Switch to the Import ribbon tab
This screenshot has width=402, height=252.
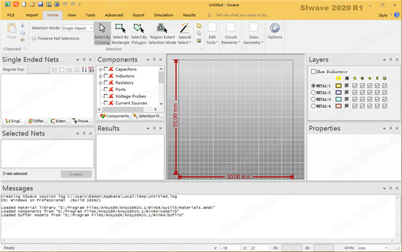[31, 15]
